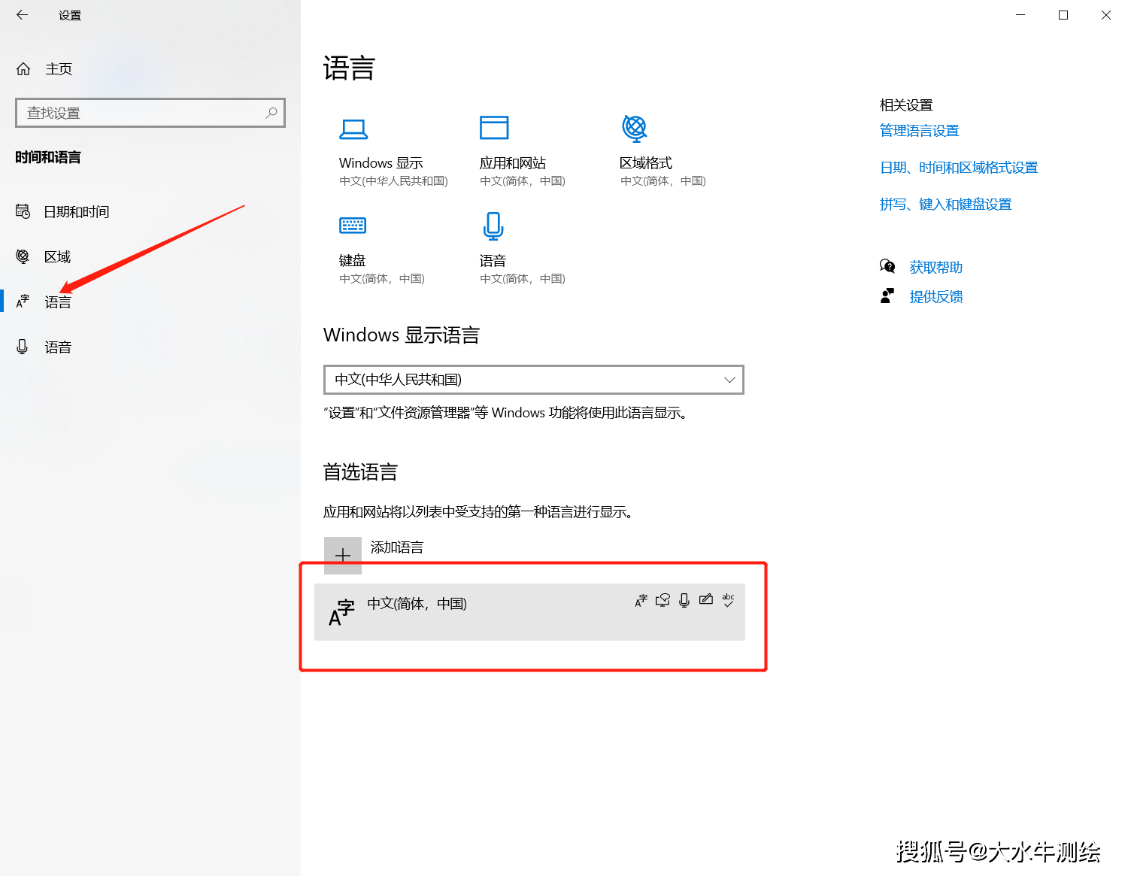Expand the display language chevron arrow

pyautogui.click(x=729, y=380)
